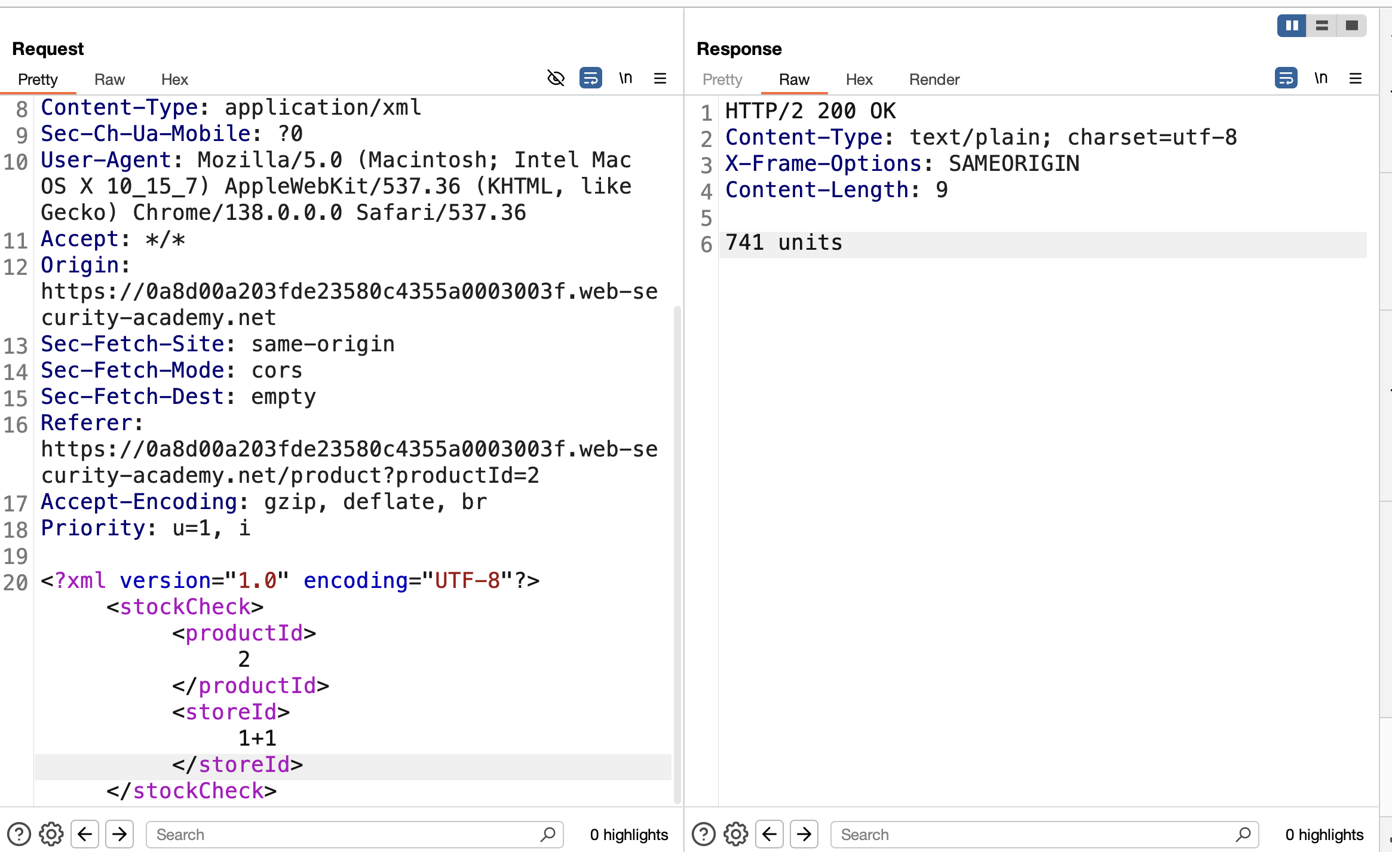This screenshot has width=1392, height=852.
Task: Open help for Request search bar
Action: click(x=19, y=834)
